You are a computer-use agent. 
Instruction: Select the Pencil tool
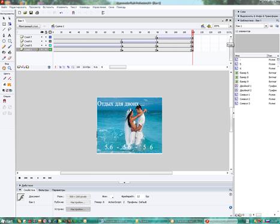pos(4,47)
